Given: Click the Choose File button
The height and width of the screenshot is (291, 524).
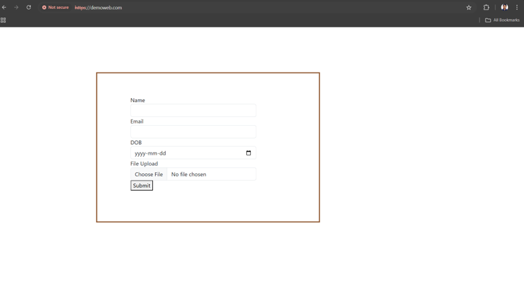Looking at the screenshot, I should [x=149, y=174].
